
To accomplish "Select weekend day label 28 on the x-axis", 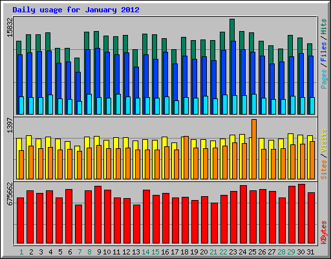I will tap(281, 252).
